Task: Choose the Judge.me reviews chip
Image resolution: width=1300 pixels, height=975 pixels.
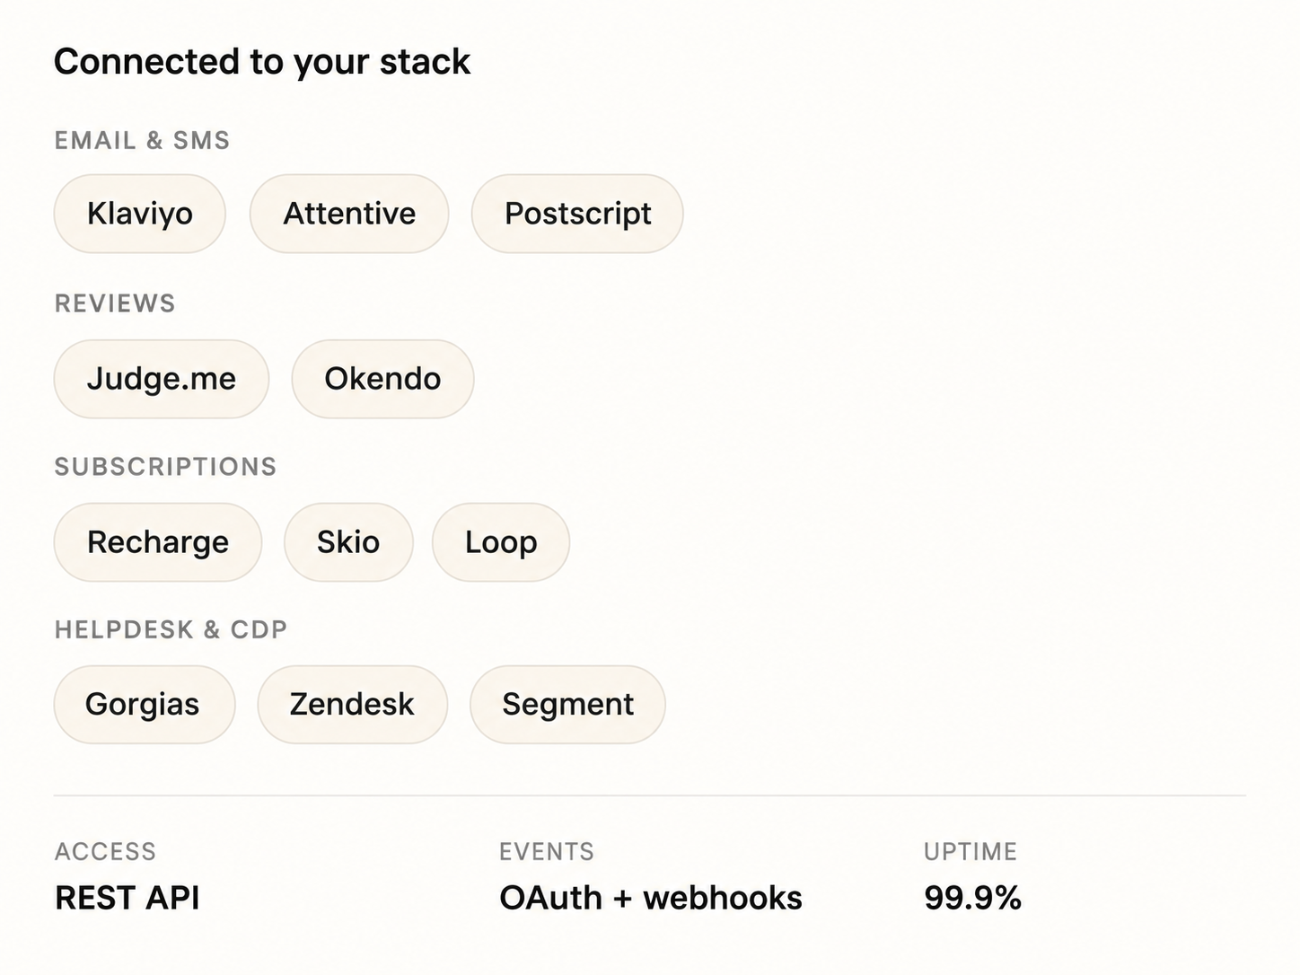Action: tap(162, 379)
